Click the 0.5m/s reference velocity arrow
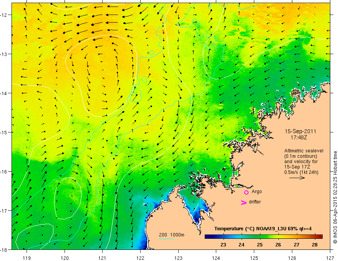 (297, 178)
